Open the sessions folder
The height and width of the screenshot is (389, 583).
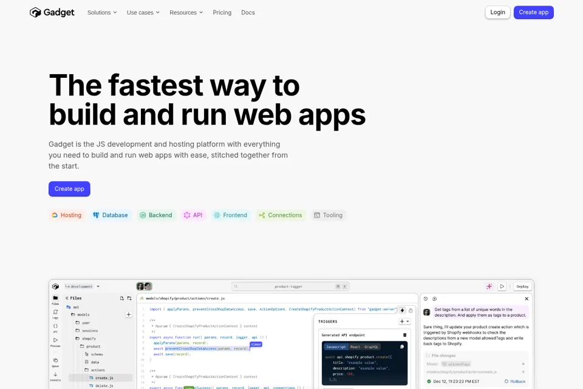coord(87,331)
